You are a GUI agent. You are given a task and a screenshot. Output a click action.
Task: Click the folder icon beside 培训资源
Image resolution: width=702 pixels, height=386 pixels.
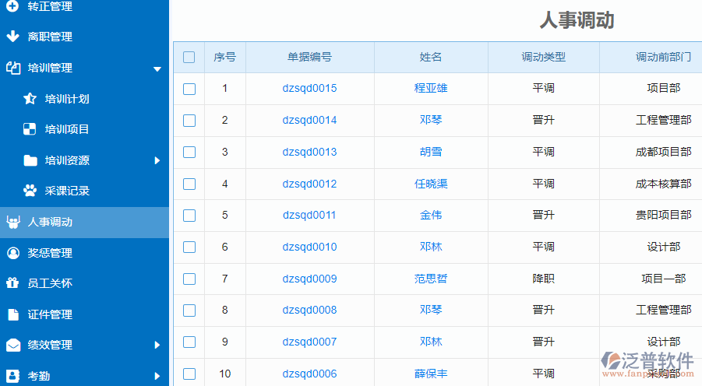click(30, 160)
